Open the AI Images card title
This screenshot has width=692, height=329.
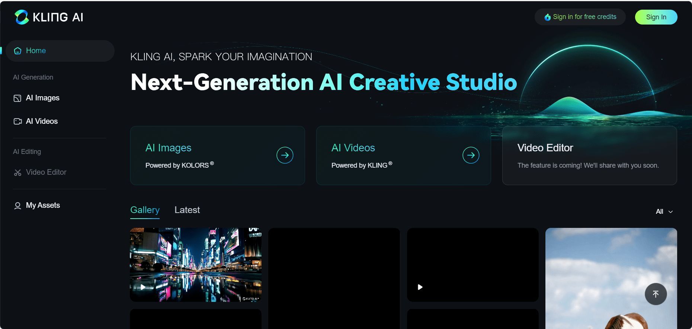tap(168, 148)
